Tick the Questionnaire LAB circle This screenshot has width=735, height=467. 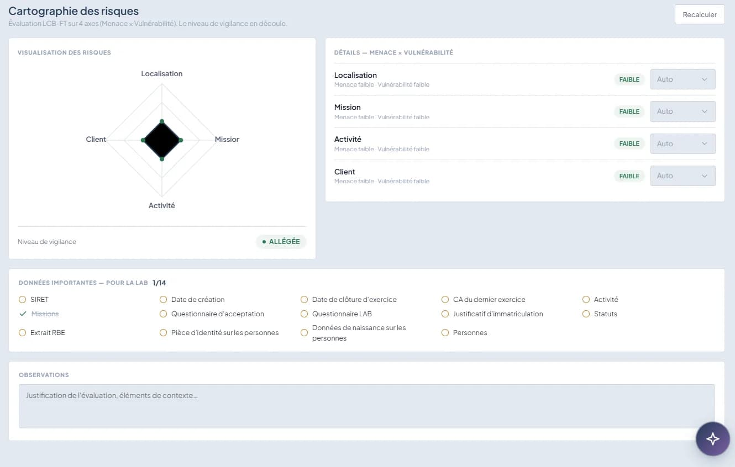tap(304, 314)
